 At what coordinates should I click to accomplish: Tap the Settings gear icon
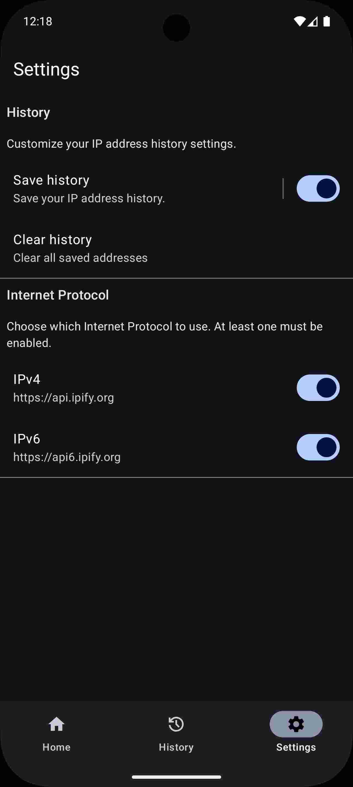(295, 724)
